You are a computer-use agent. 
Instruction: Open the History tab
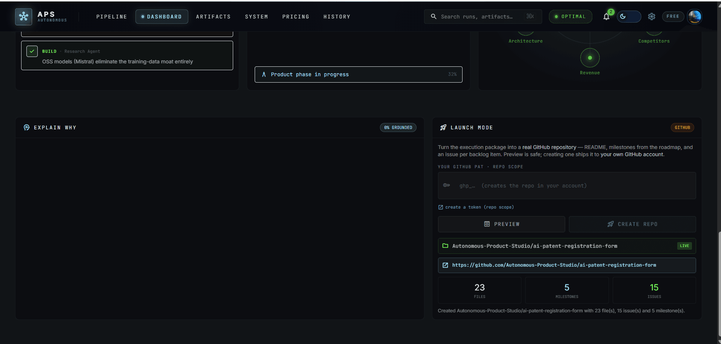pos(337,17)
